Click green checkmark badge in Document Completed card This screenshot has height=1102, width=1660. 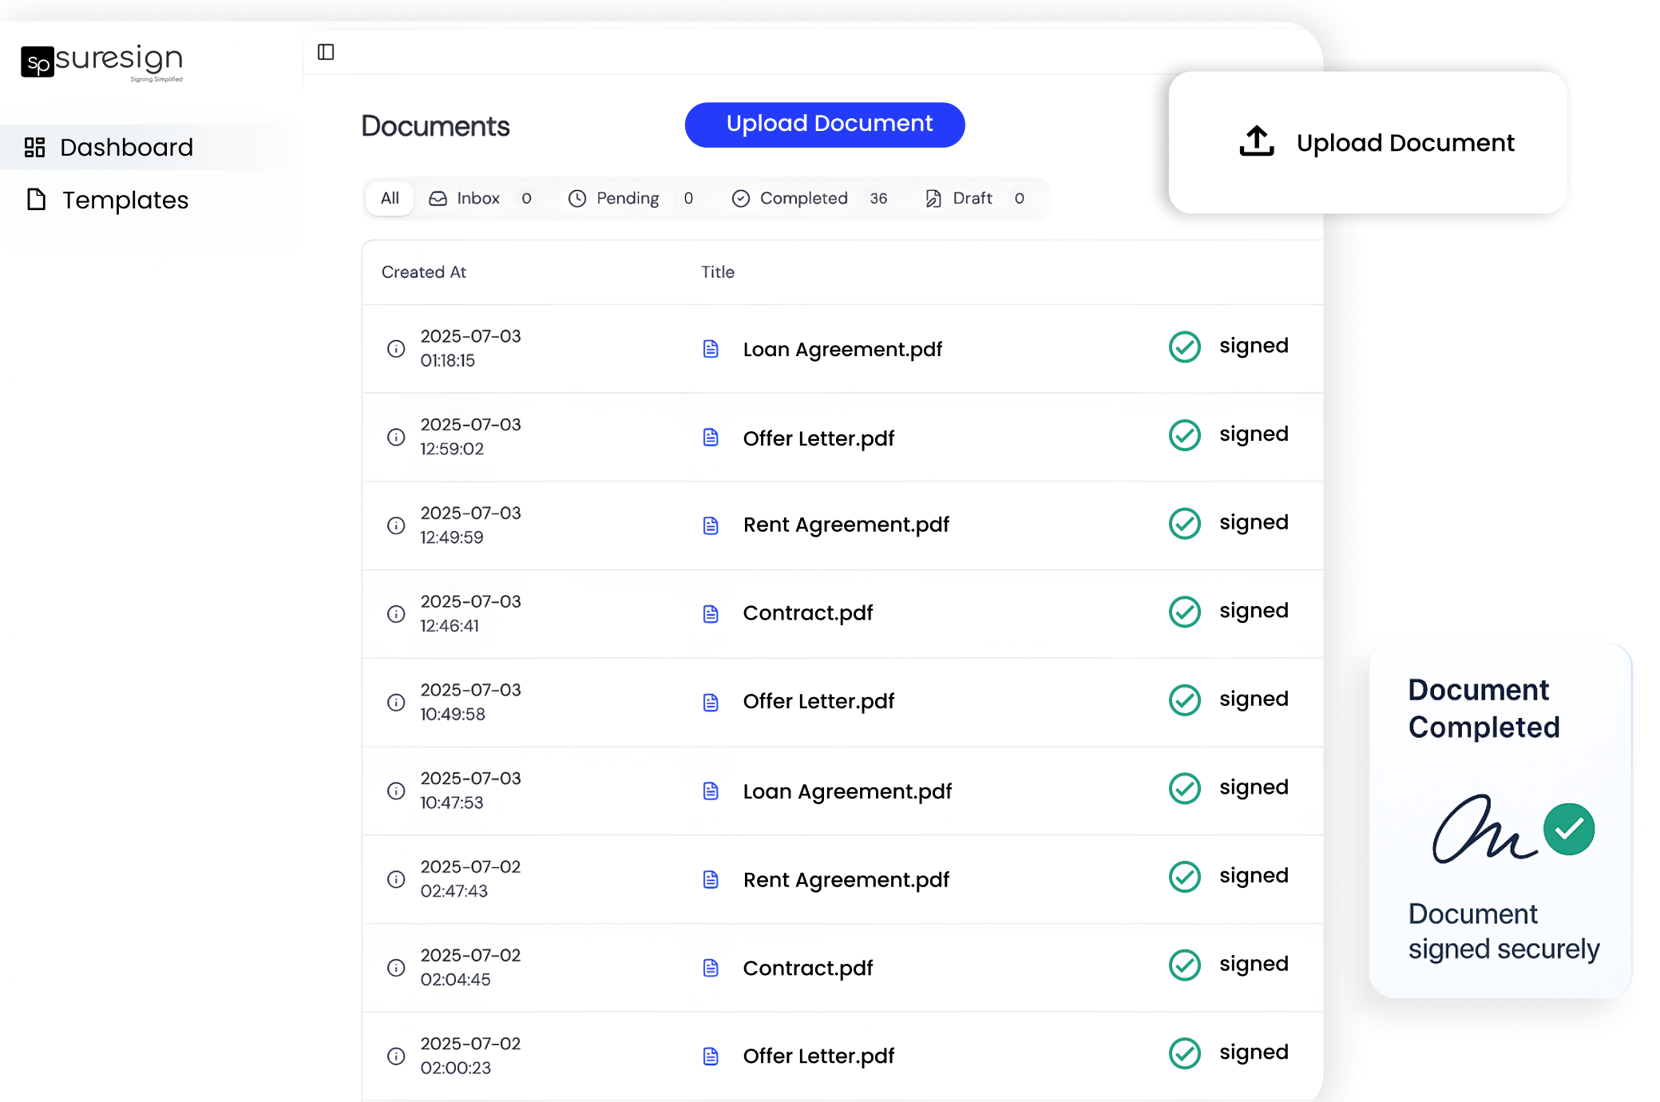(1569, 830)
